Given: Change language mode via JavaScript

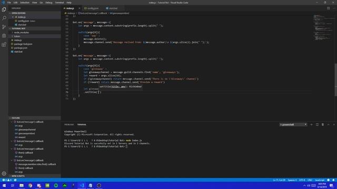Looking at the screenshot, I should click(x=320, y=180).
